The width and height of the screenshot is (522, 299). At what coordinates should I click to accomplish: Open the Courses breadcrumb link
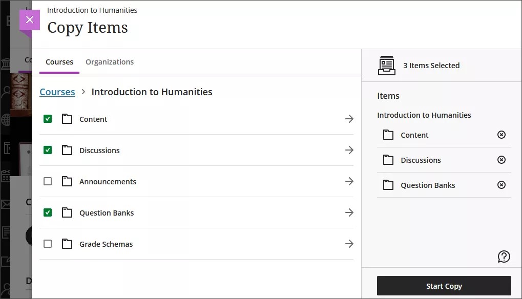point(57,92)
